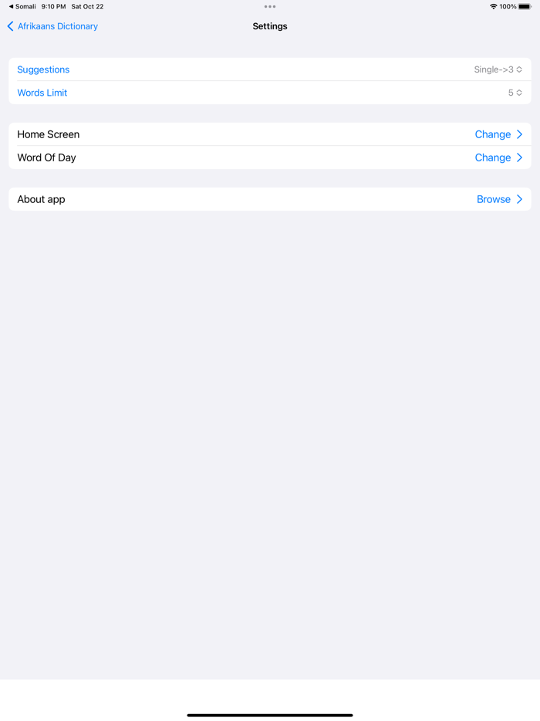The image size is (540, 721).
Task: Select the Suggestions label
Action: point(43,69)
